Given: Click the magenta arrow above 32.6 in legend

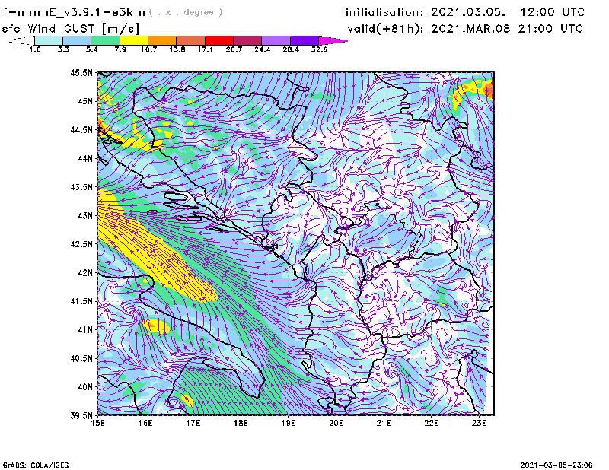Looking at the screenshot, I should click(x=333, y=40).
